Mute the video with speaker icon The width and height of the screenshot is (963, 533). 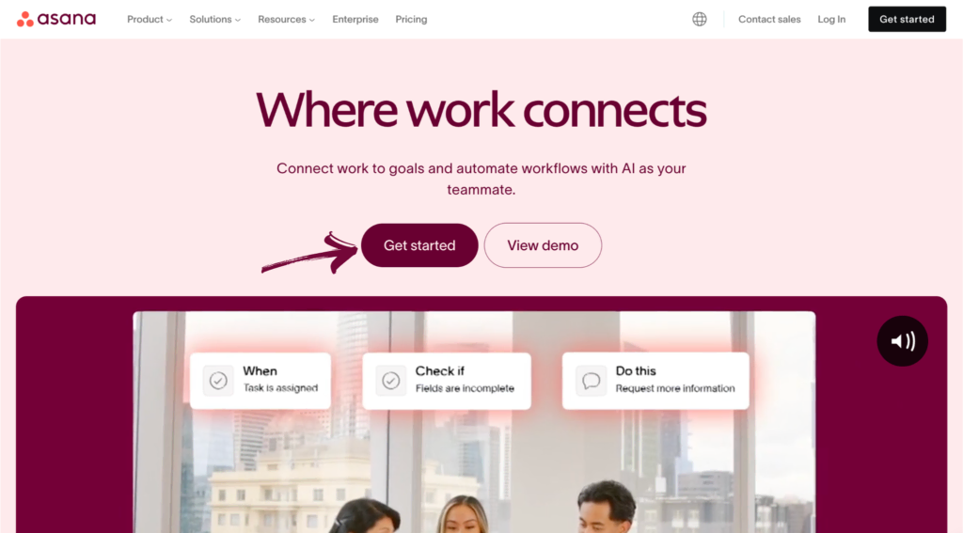pos(902,341)
